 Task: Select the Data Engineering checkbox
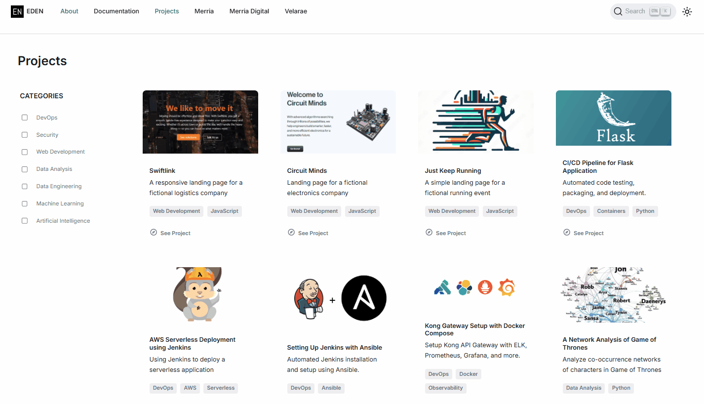click(x=25, y=186)
